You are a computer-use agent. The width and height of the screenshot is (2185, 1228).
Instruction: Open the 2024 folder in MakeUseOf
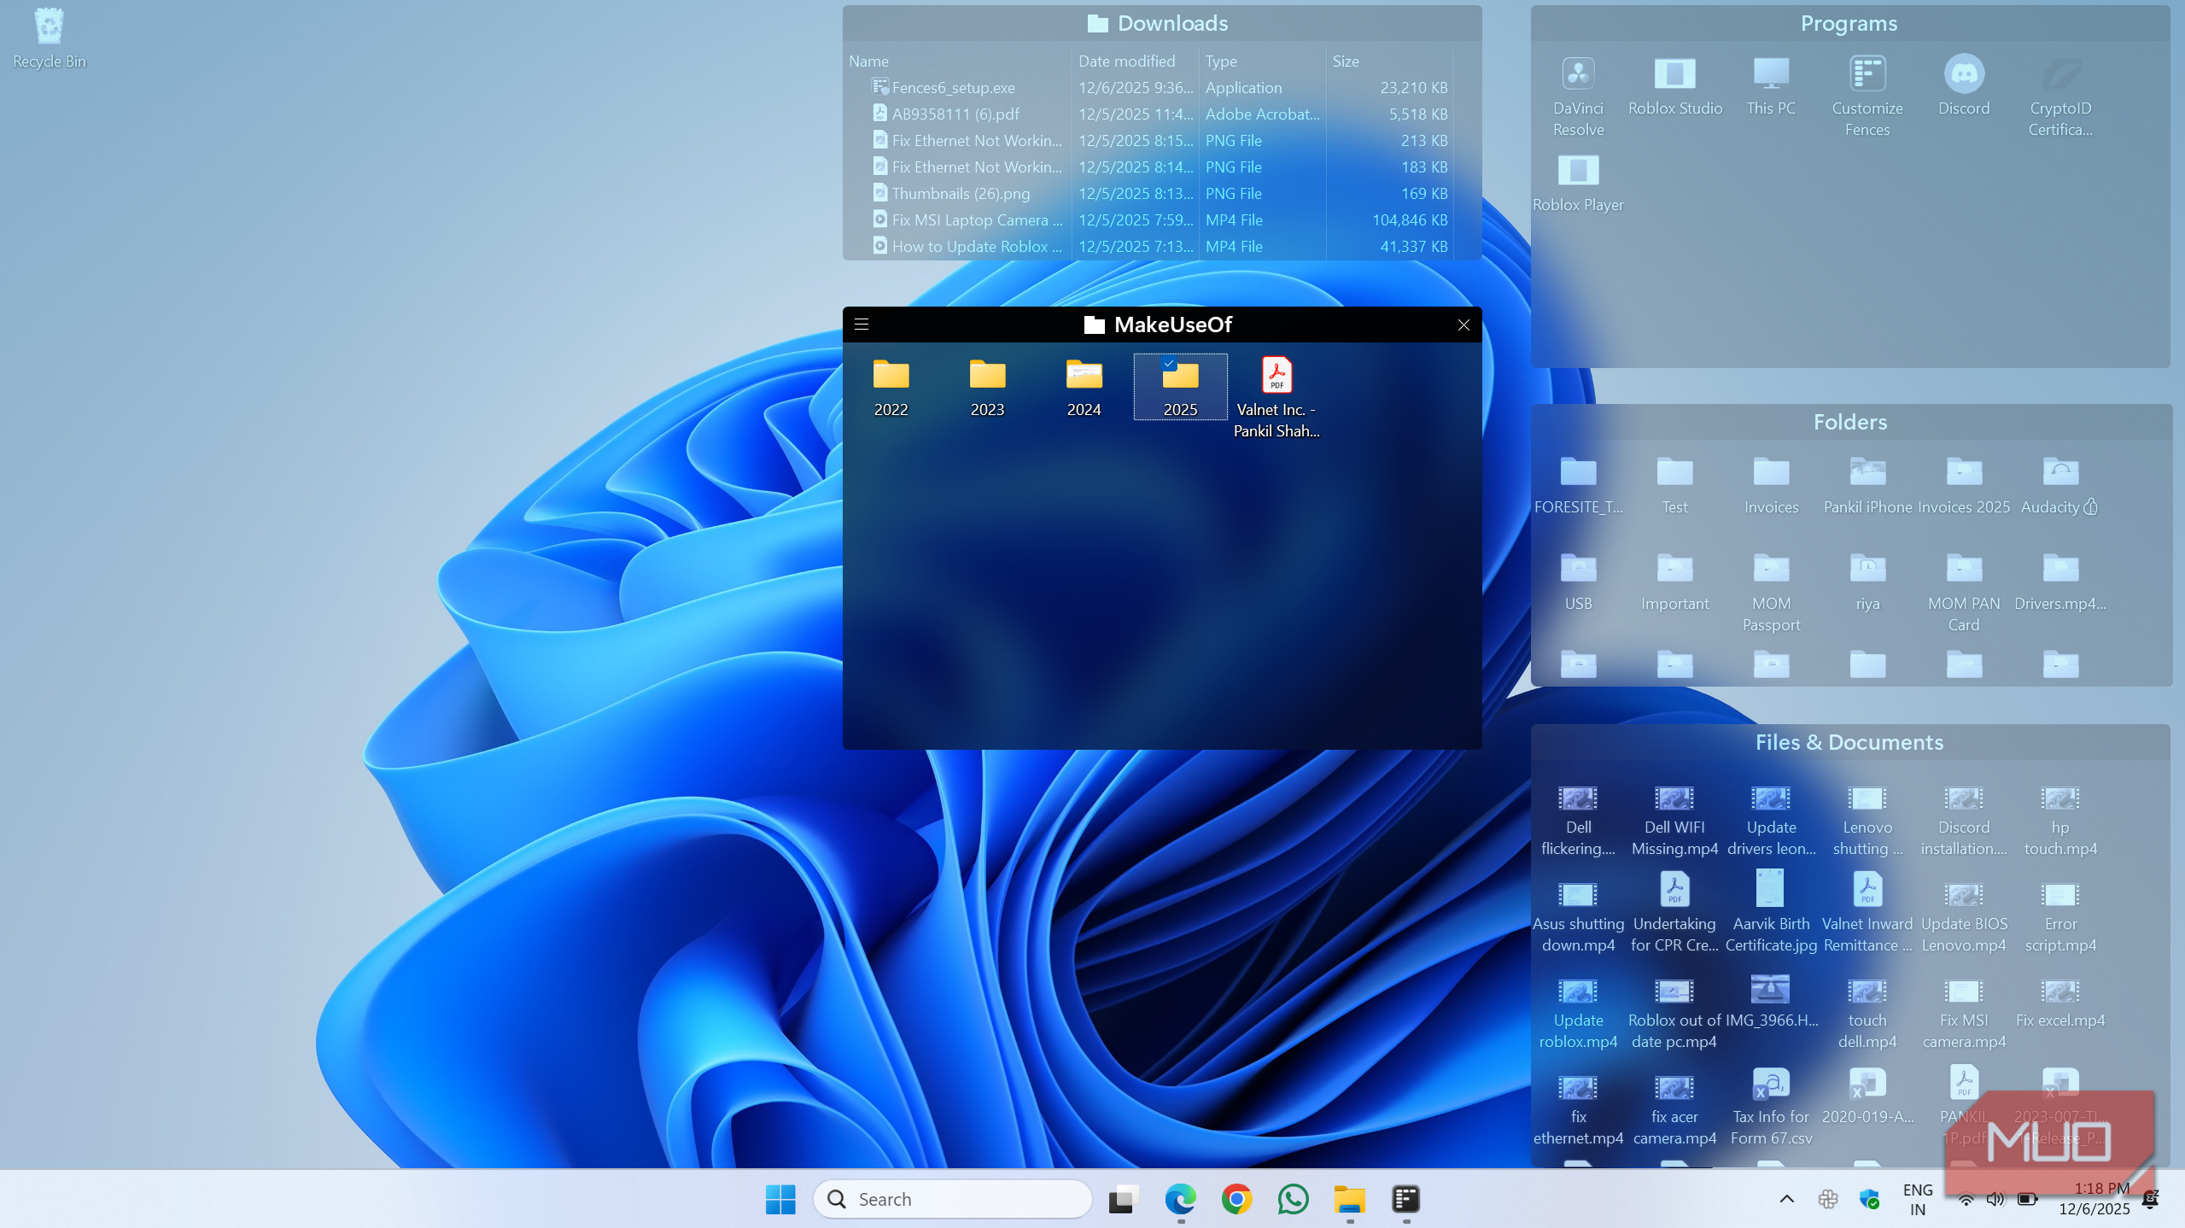click(1084, 388)
